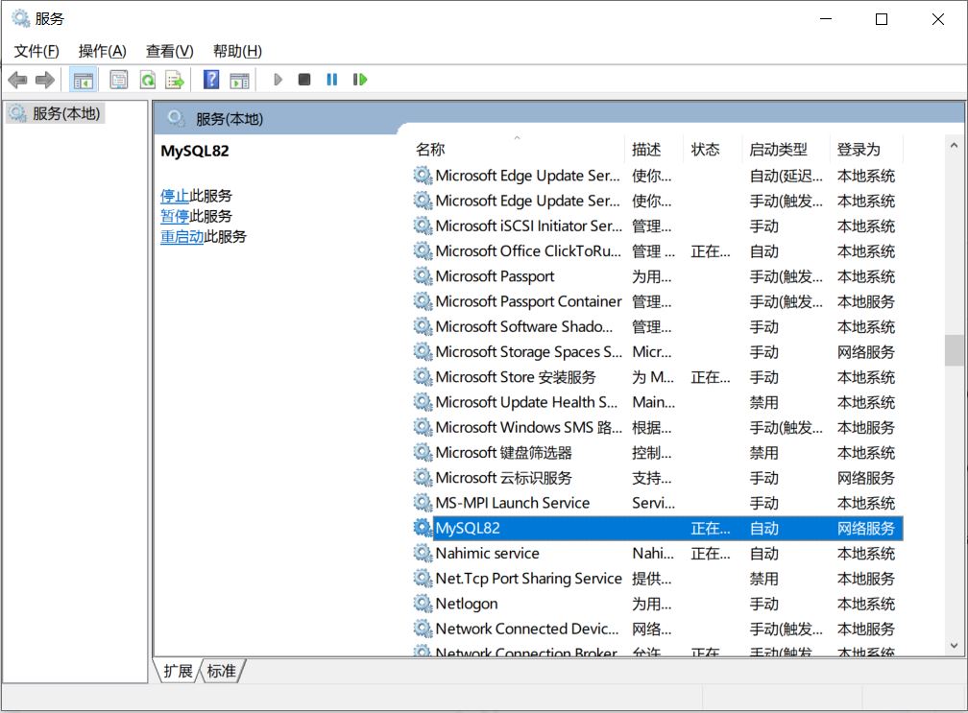Screen dimensions: 968x713
Task: Sort by the 描述 column header
Action: 654,150
